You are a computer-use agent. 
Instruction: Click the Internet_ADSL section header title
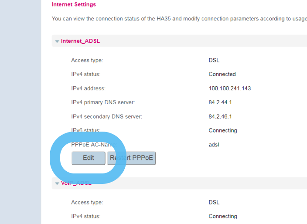coord(80,41)
